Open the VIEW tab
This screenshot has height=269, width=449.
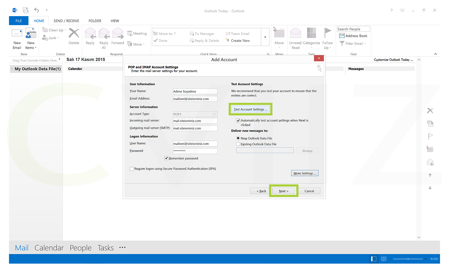click(x=115, y=21)
